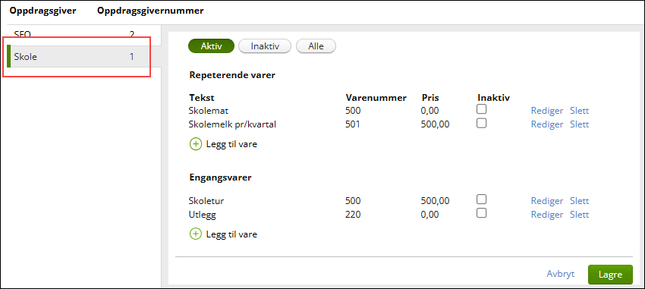Click Rediger for Utlegg
Image resolution: width=645 pixels, height=289 pixels.
pos(546,215)
